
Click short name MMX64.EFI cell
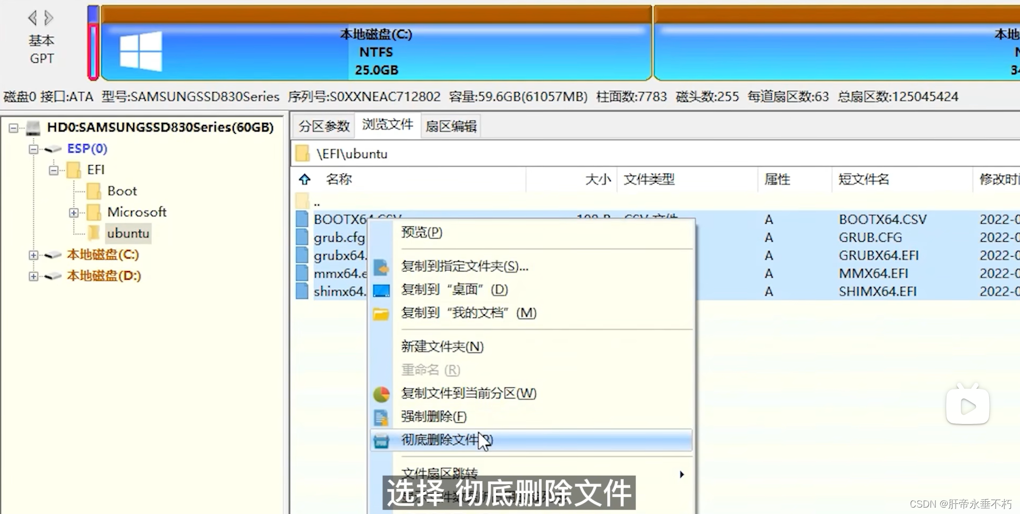873,273
